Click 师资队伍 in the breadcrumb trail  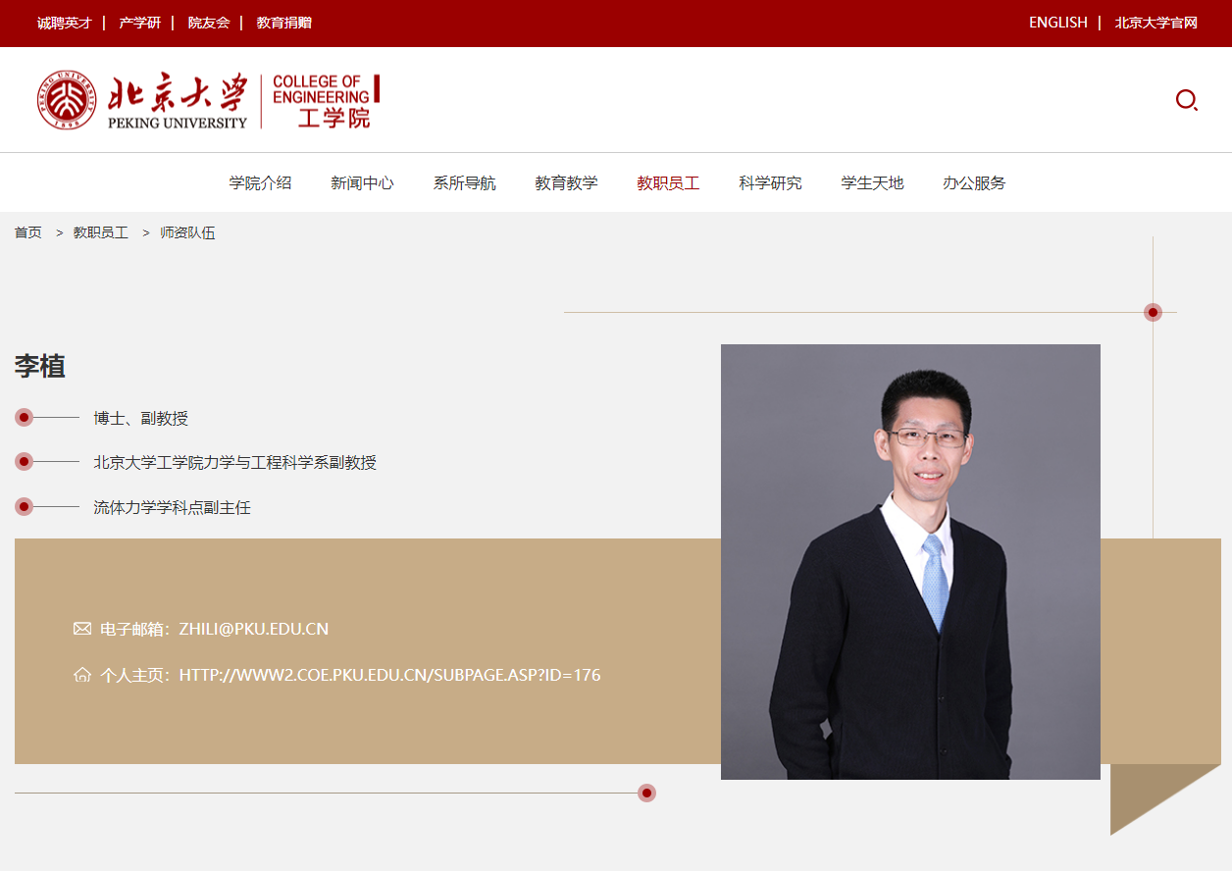coord(186,232)
